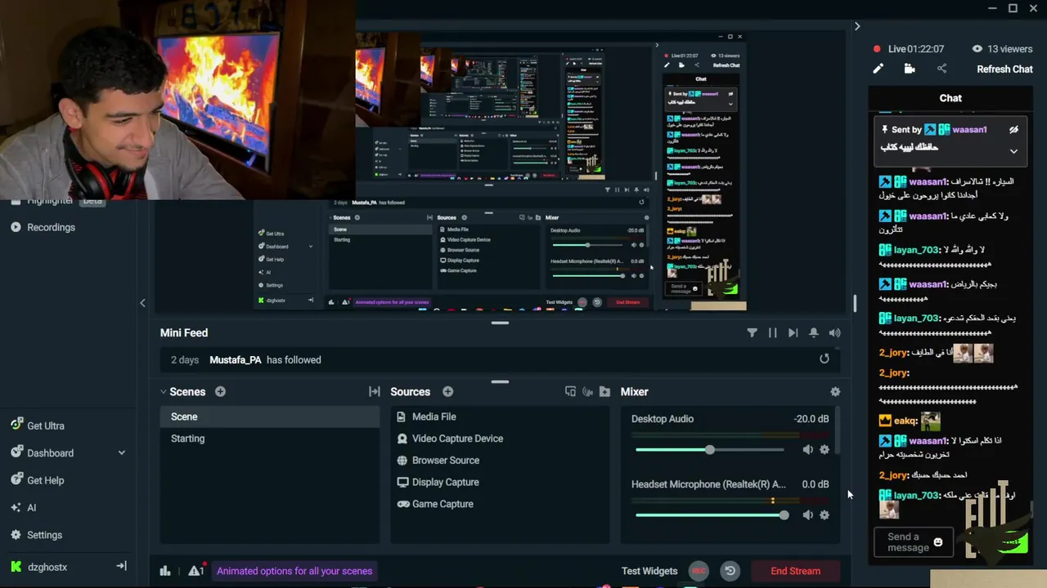Toggle the REC recording button
This screenshot has height=588, width=1047.
pyautogui.click(x=699, y=571)
